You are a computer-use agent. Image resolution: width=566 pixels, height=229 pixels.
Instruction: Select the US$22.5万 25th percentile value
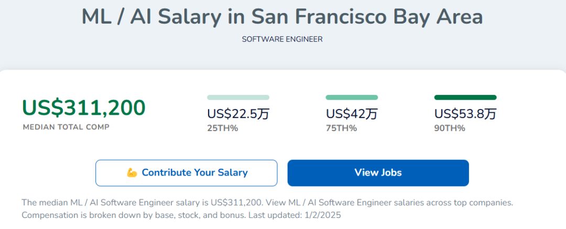click(238, 114)
